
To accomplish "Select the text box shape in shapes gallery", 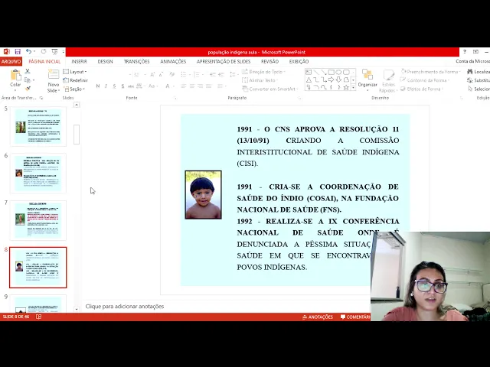I will pos(309,72).
